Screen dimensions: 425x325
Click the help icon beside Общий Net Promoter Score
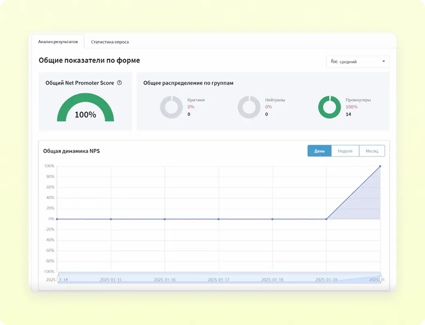119,83
